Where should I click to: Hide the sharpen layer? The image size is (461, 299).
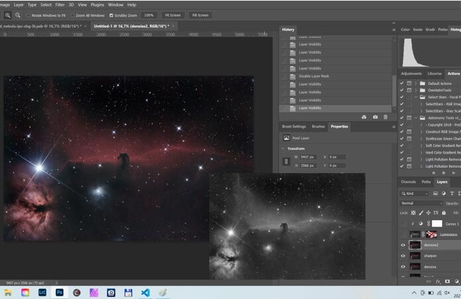click(403, 256)
